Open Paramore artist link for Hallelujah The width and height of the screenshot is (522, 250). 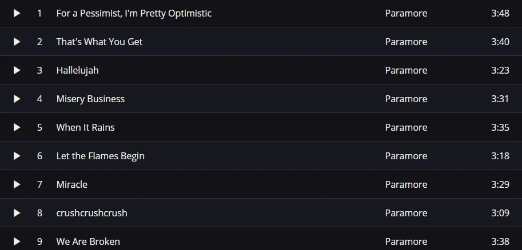point(406,70)
